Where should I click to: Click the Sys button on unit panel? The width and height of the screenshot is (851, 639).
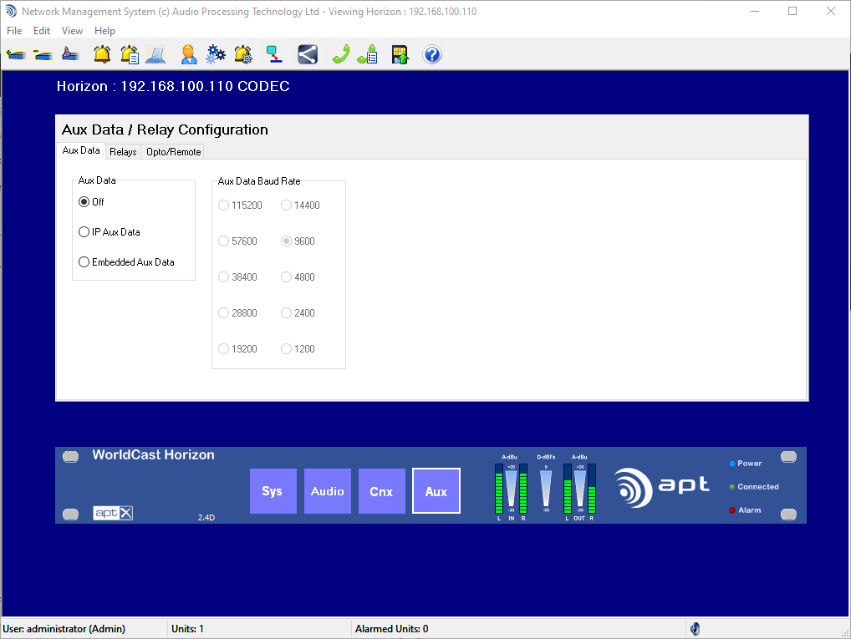[x=273, y=491]
